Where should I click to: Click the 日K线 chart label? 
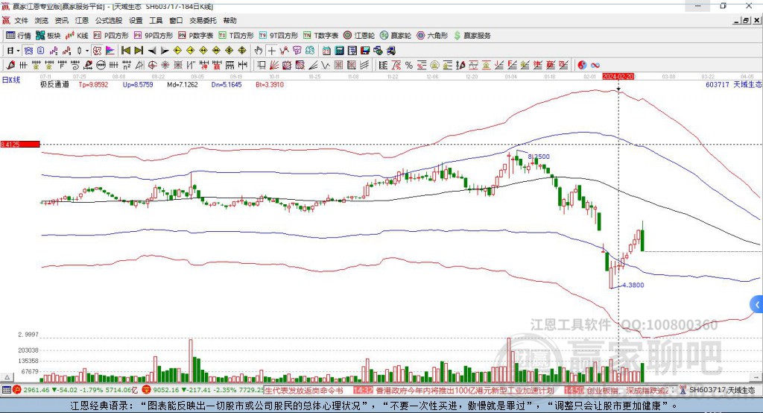pos(11,81)
